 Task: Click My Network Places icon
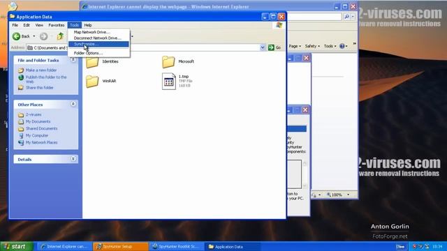click(21, 142)
